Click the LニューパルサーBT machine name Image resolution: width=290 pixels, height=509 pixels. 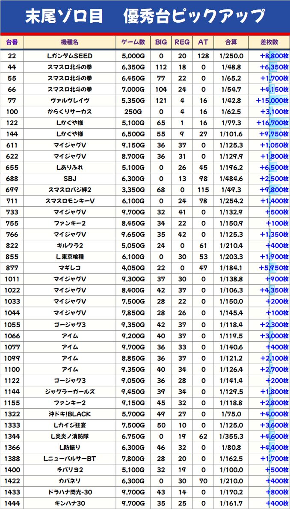[x=70, y=458]
